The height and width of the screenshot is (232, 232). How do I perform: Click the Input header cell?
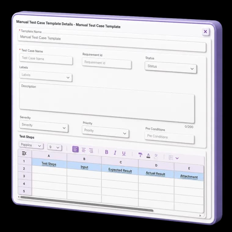point(84,167)
